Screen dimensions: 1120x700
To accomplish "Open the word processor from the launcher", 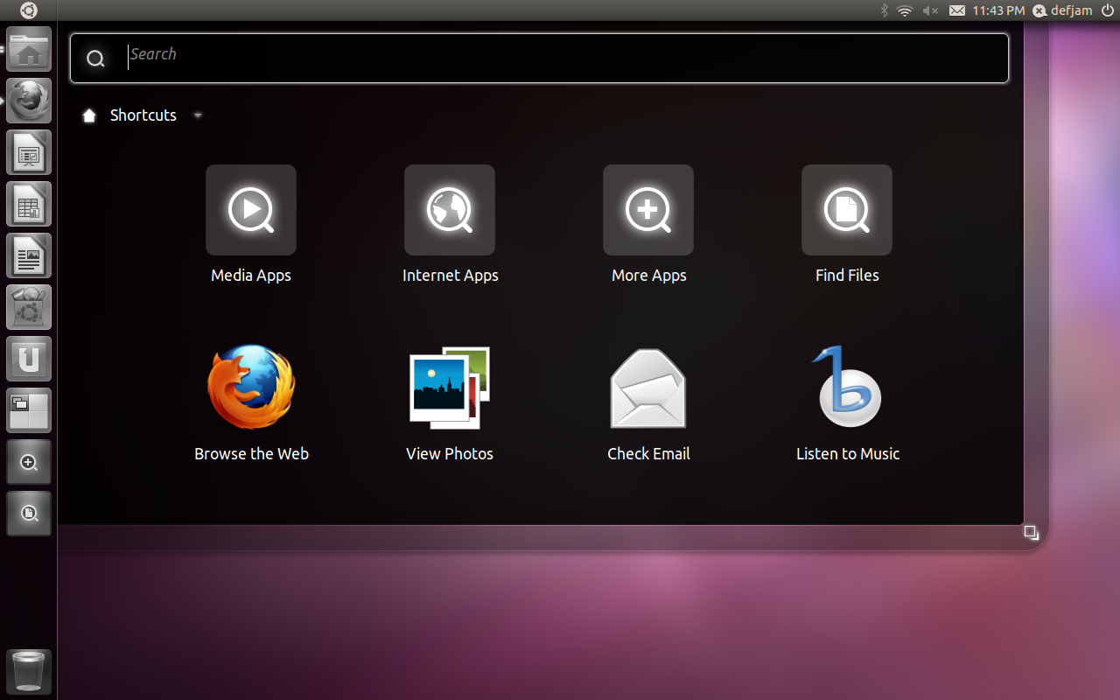I will [29, 256].
